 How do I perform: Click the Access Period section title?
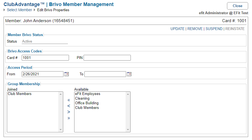click(20, 67)
